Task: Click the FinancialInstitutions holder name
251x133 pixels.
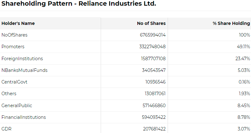Action: coord(24,117)
